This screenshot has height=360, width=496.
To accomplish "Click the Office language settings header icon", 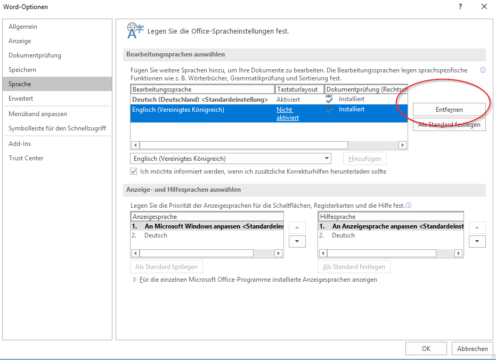I will (x=135, y=31).
